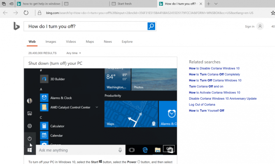This screenshot has height=164, width=275.
Task: Click the Power button icon
Action: coord(30,139)
